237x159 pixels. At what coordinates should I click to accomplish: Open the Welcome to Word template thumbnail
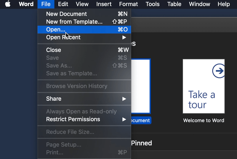point(204,86)
